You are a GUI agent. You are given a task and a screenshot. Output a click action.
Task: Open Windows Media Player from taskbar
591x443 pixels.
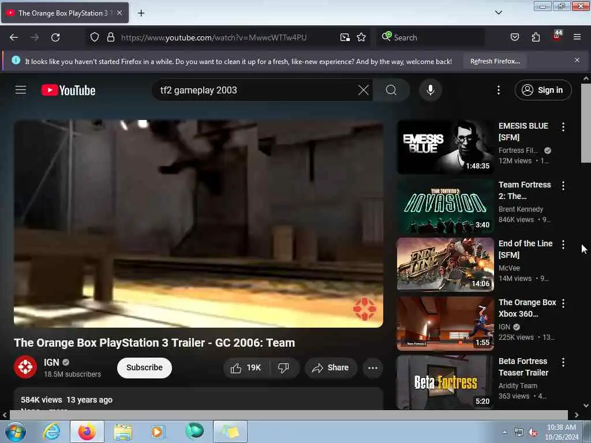point(158,432)
